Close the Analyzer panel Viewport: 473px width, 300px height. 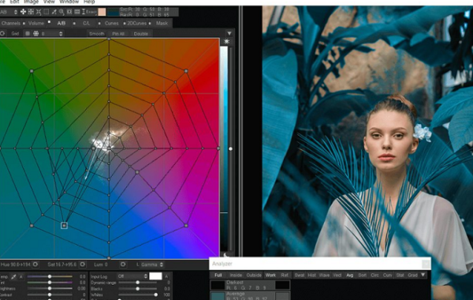426,264
